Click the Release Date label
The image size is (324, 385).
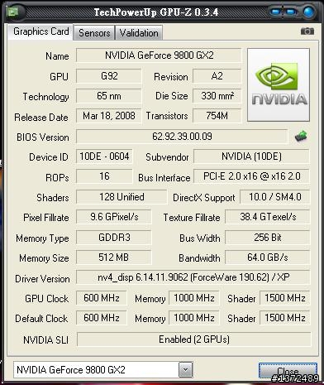41,118
